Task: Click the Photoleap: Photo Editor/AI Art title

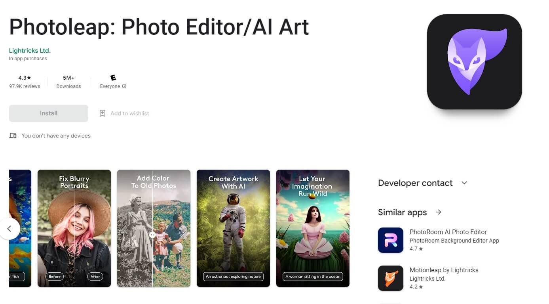Action: tap(159, 27)
